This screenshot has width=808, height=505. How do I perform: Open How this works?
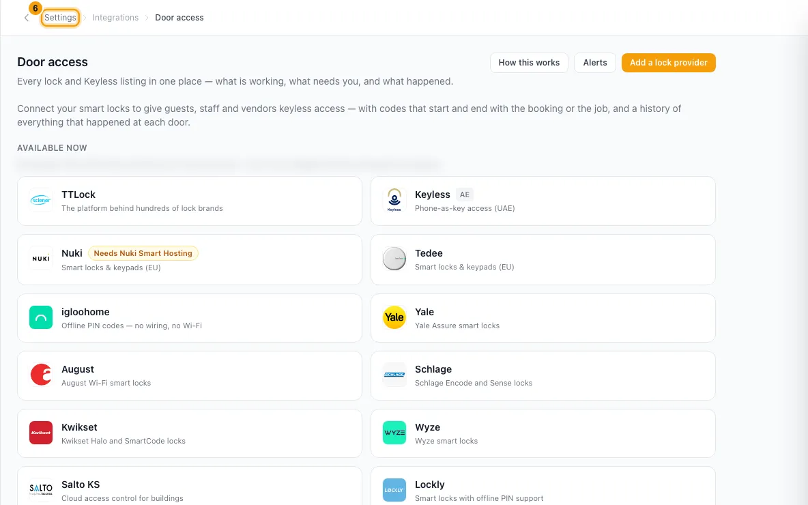coord(529,63)
